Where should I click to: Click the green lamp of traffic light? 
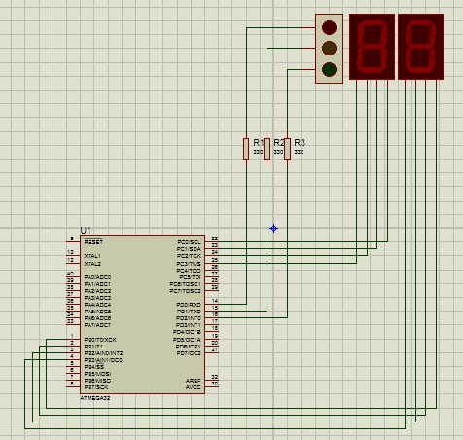click(x=329, y=69)
